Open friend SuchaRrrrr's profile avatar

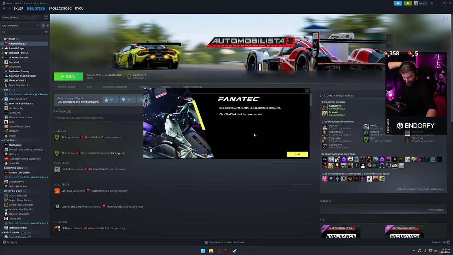click(x=325, y=107)
